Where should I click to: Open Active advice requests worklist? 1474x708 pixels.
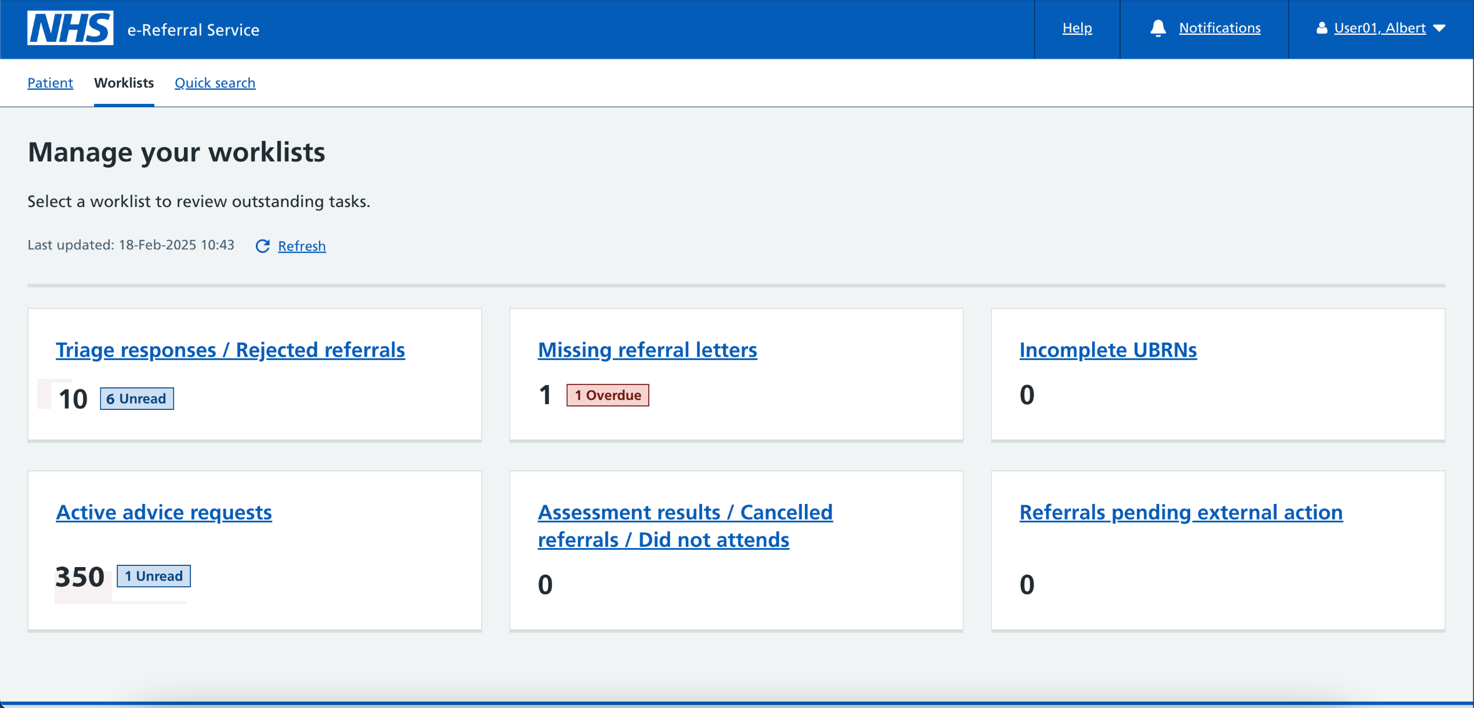click(x=164, y=512)
